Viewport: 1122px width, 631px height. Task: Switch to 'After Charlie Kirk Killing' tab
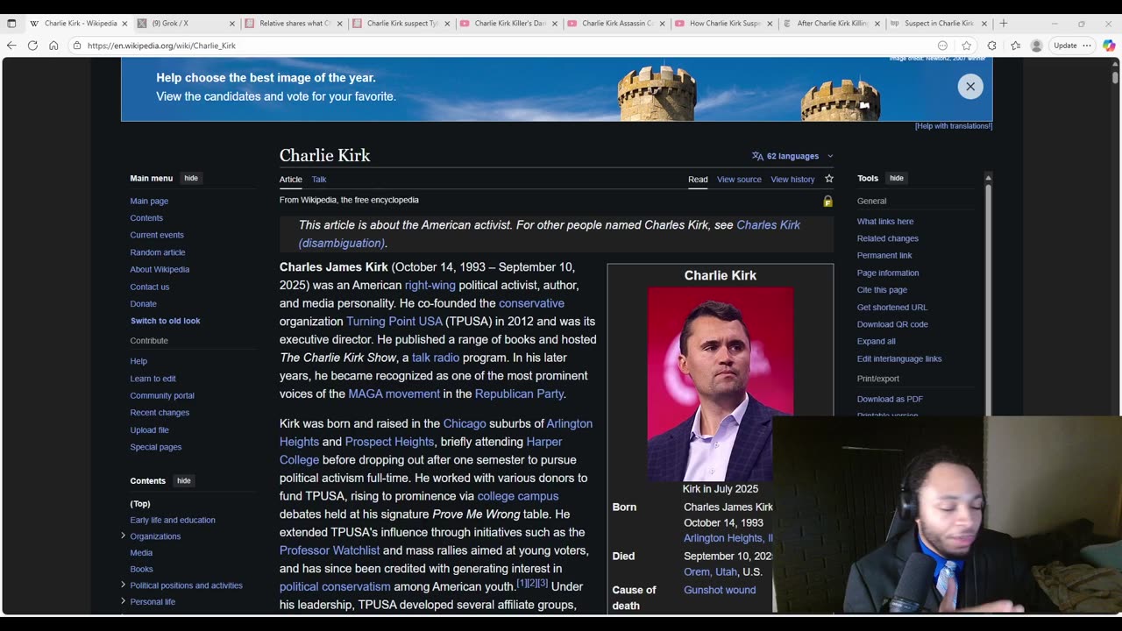pos(832,24)
